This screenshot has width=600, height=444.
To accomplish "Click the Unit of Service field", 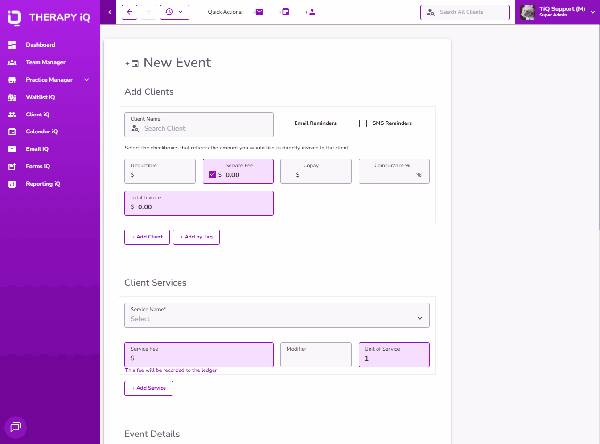I will click(394, 354).
